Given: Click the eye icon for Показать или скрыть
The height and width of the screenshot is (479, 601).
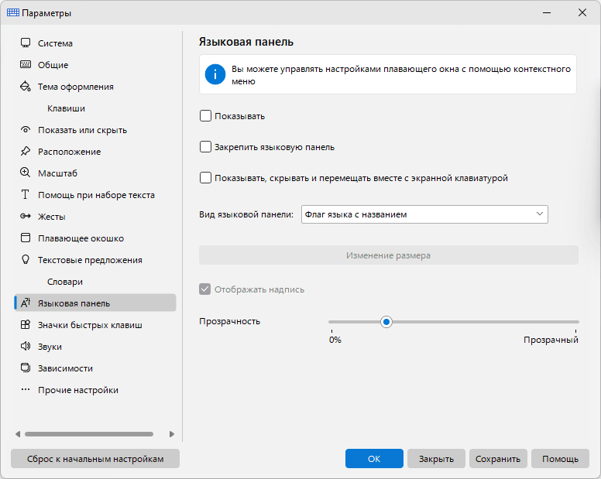Looking at the screenshot, I should coord(26,130).
